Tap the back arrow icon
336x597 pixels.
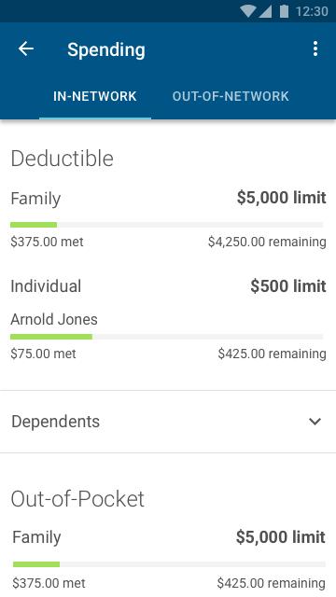(26, 49)
